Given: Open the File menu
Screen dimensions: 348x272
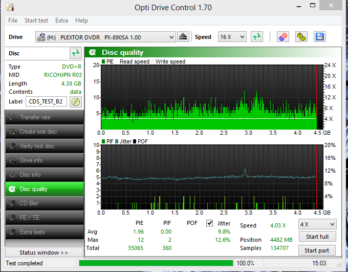Looking at the screenshot, I should (x=13, y=20).
